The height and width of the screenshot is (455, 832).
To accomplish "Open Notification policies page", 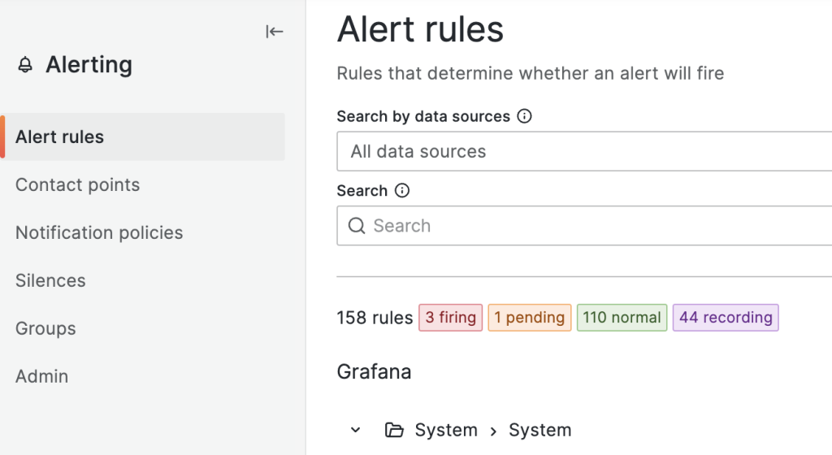I will (x=99, y=233).
